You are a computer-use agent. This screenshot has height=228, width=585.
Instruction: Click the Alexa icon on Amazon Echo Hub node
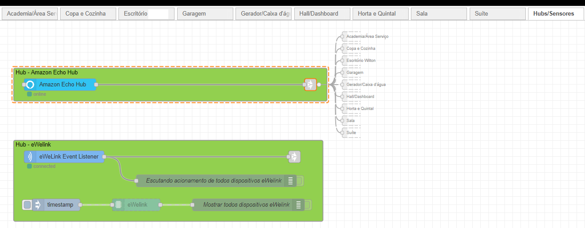(30, 85)
